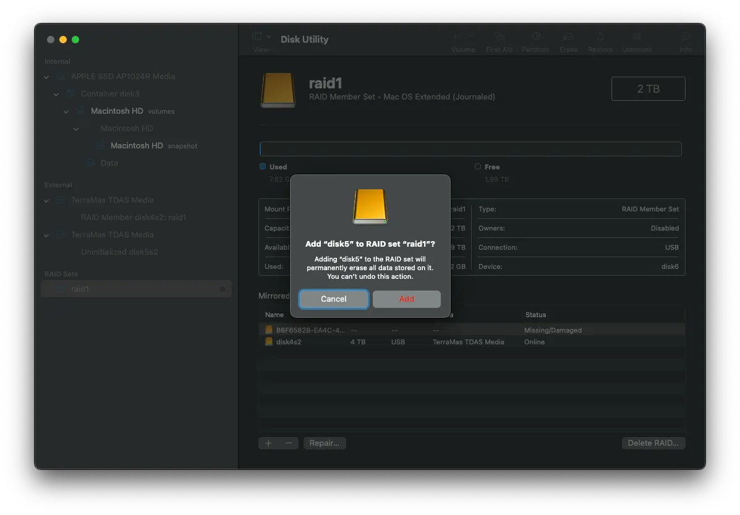Image resolution: width=740 pixels, height=515 pixels.
Task: Click the Delete RAID... button
Action: tap(653, 443)
